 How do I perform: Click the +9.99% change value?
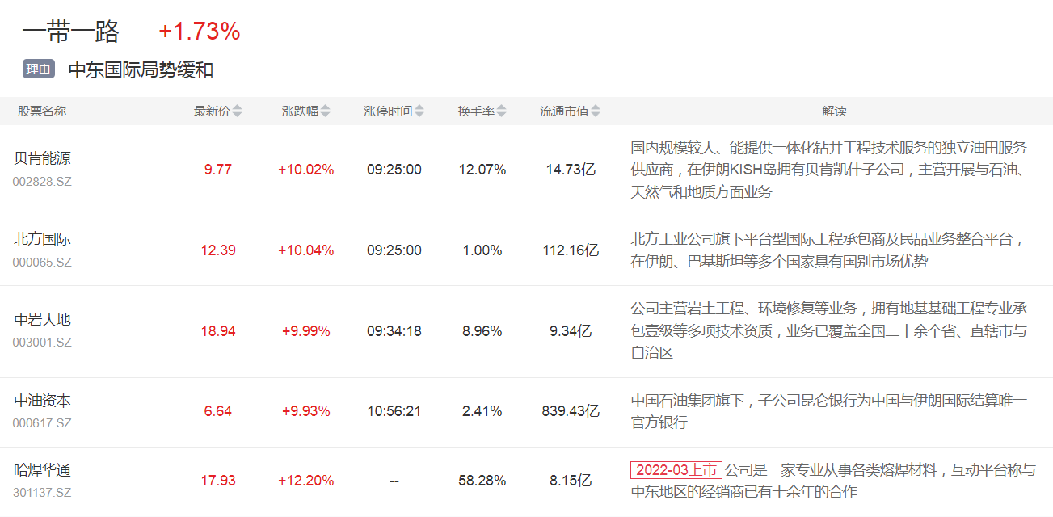click(x=305, y=331)
